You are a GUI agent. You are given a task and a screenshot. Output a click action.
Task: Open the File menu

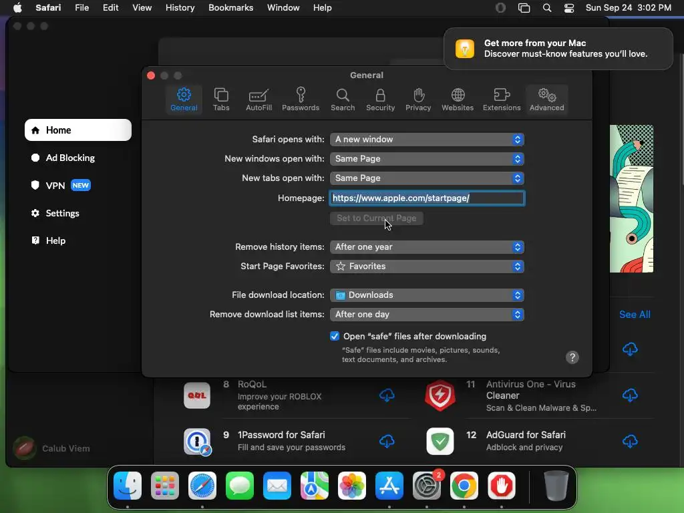pos(81,8)
